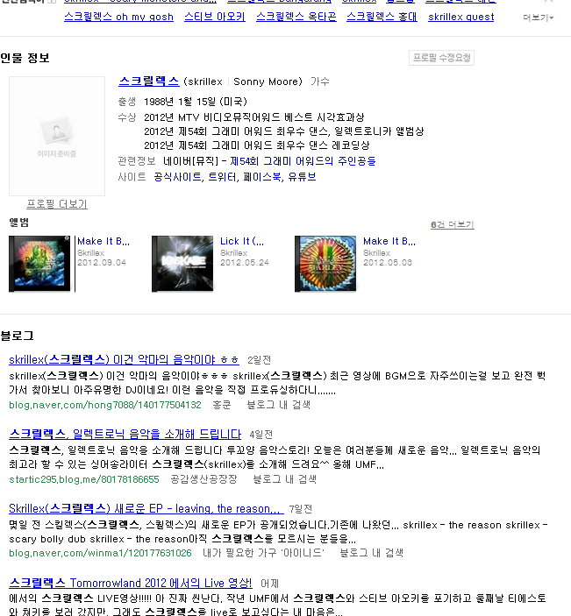Image resolution: width=571 pixels, height=616 pixels.
Task: Click blog name '내가 필요한 가구 아이니드'
Action: click(263, 553)
